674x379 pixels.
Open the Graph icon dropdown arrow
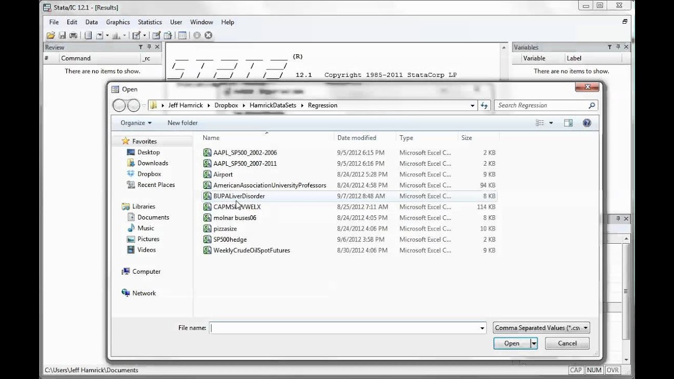pos(125,36)
